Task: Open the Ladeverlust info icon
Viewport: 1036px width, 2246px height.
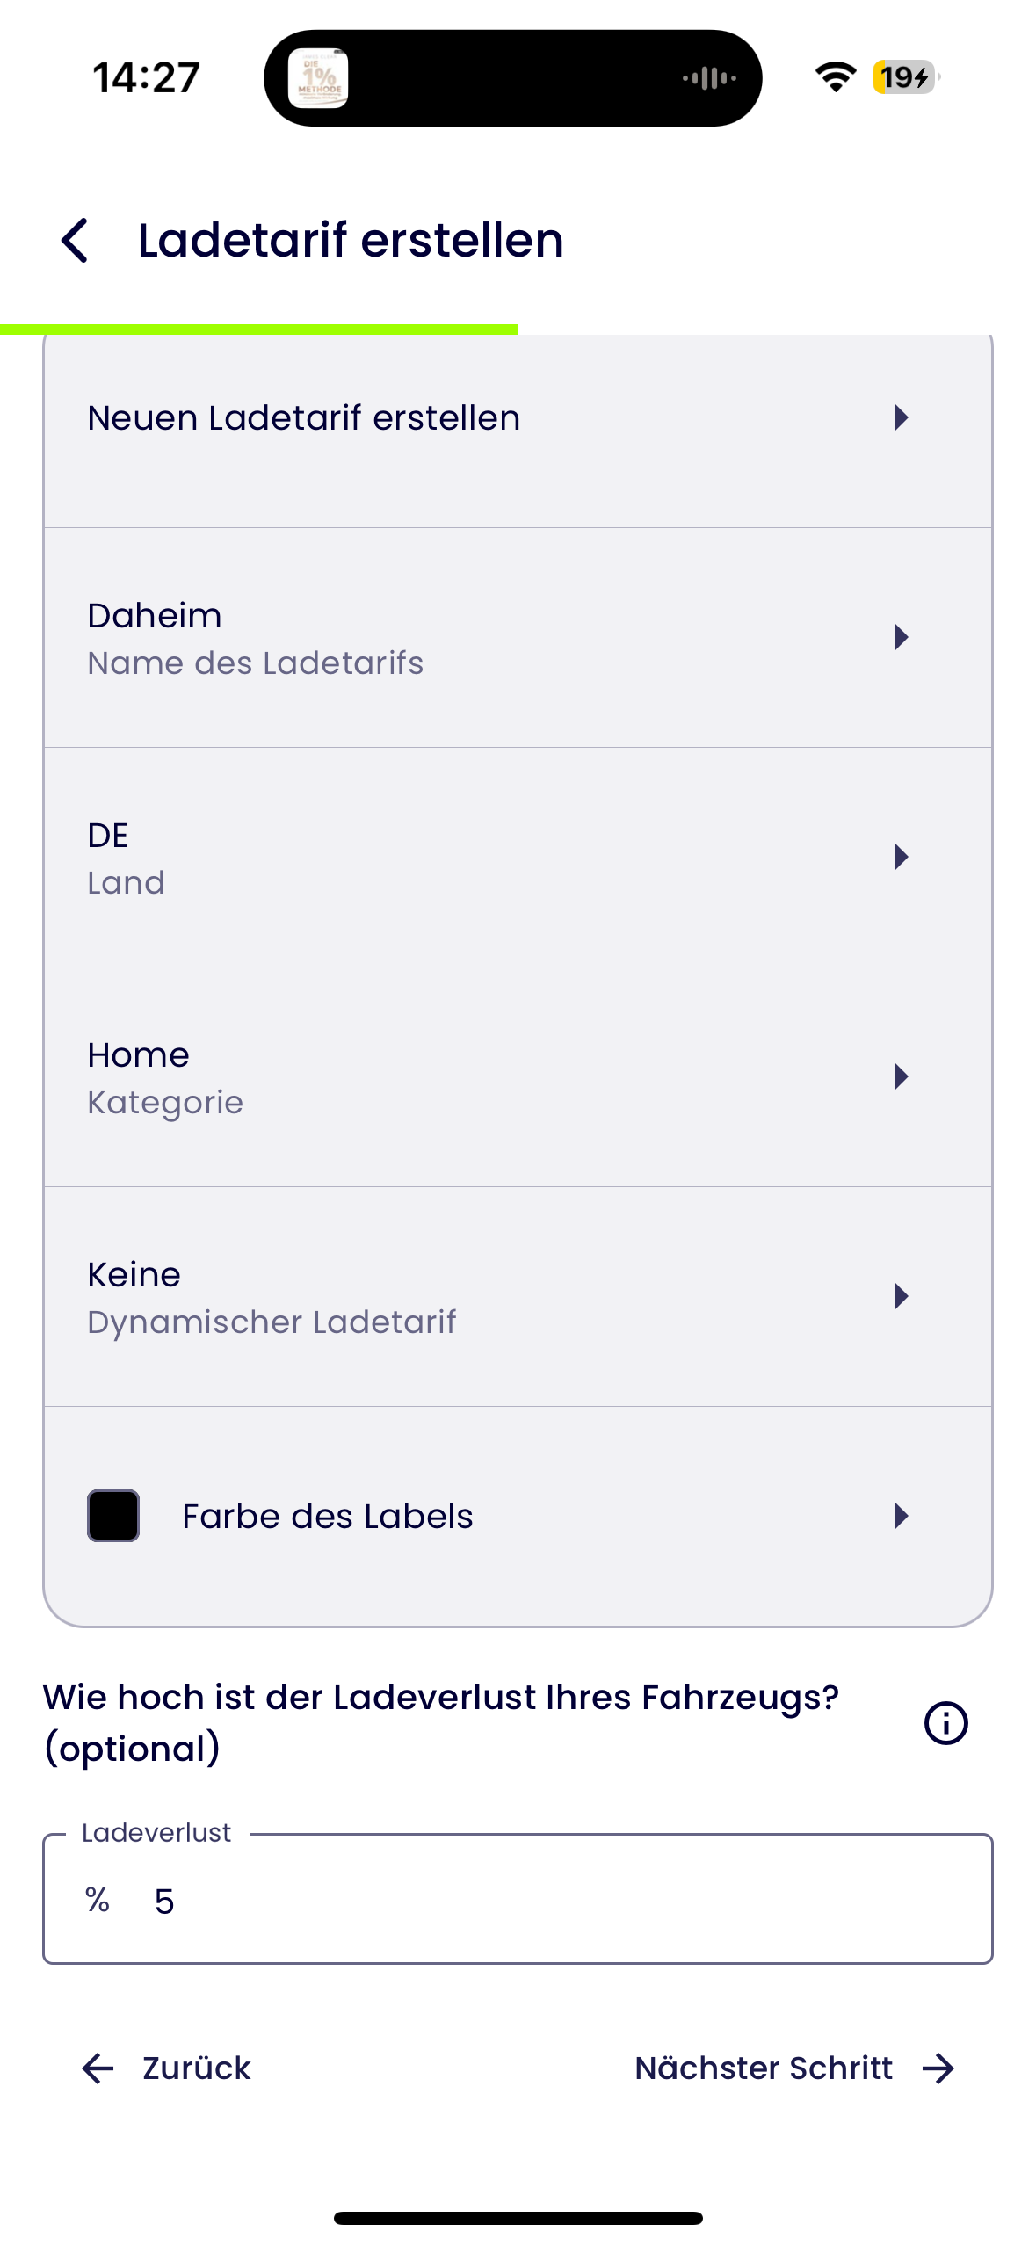Action: click(x=945, y=1722)
